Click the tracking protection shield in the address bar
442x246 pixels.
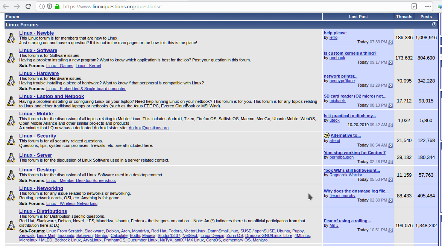point(49,6)
